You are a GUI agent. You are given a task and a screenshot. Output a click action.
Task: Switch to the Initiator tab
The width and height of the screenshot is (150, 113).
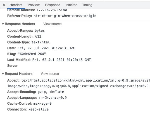71,5
